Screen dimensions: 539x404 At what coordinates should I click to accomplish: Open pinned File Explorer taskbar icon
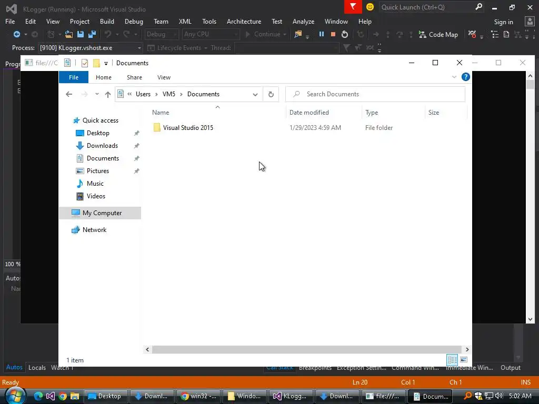coord(75,396)
